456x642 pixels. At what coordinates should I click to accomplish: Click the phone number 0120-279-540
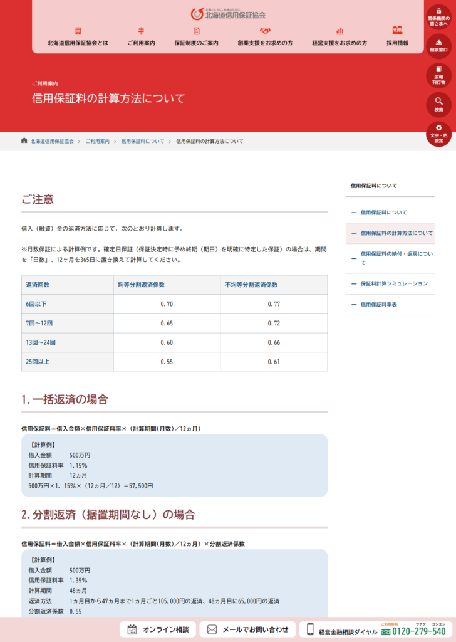tap(419, 631)
